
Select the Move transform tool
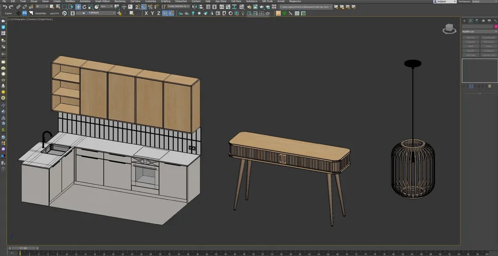click(78, 7)
